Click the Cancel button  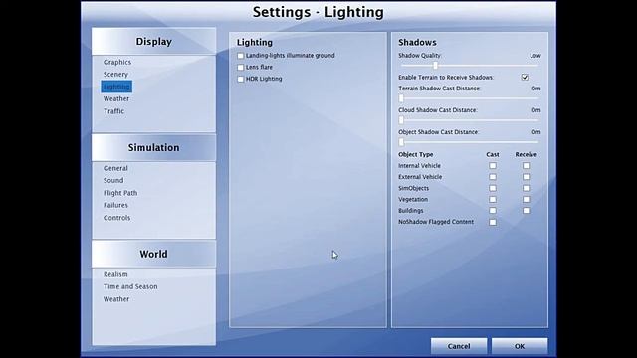tap(459, 346)
